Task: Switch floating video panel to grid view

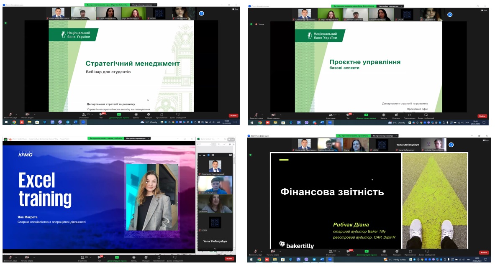Action: click(213, 155)
